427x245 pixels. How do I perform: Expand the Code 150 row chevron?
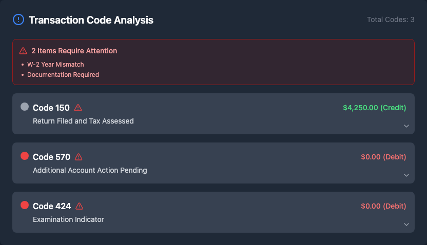[x=406, y=126]
